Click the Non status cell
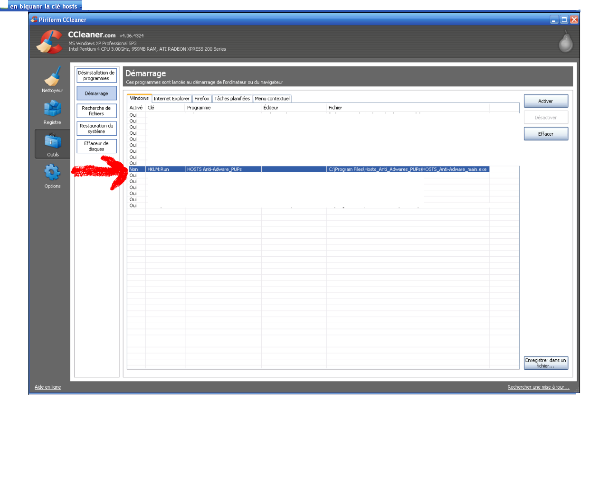 (133, 169)
